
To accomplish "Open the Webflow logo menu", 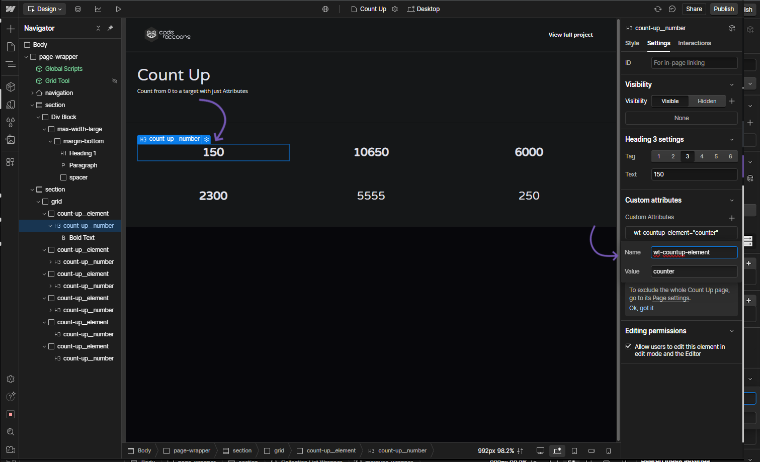I will coord(10,9).
